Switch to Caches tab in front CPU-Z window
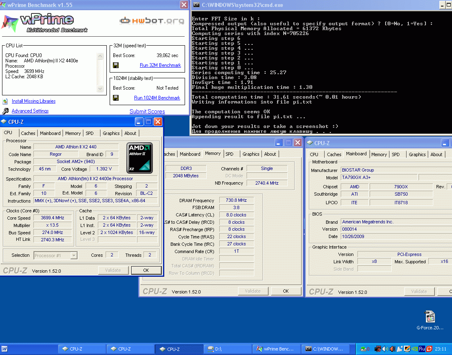The image size is (452, 355). point(28,133)
